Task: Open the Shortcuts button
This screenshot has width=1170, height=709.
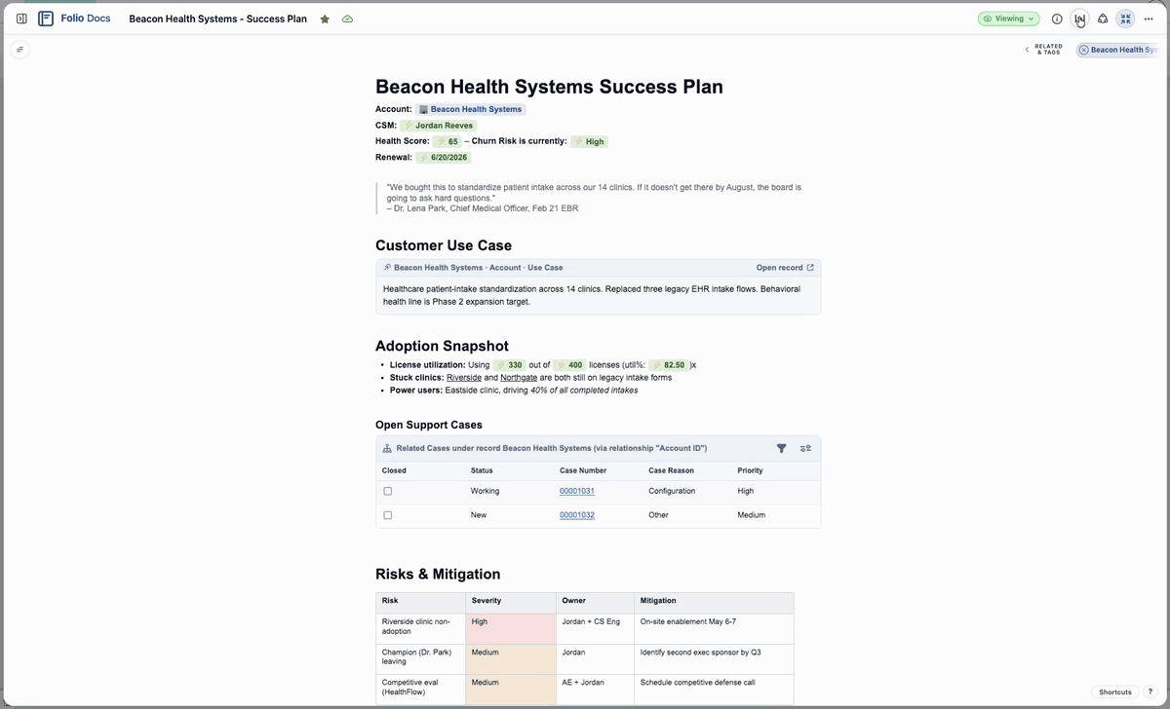Action: (x=1115, y=691)
